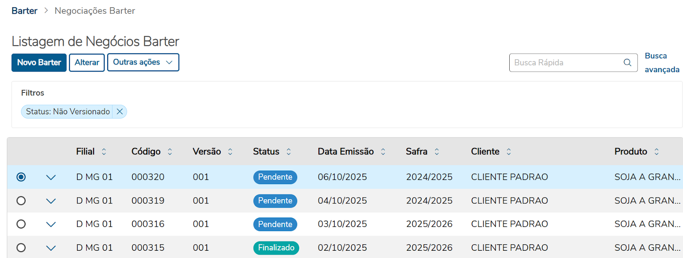Screen dimensions: 683x258
Task: Expand details of row 000320
Action: [x=51, y=177]
